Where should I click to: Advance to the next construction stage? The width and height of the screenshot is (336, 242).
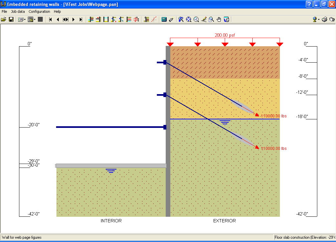[73, 19]
